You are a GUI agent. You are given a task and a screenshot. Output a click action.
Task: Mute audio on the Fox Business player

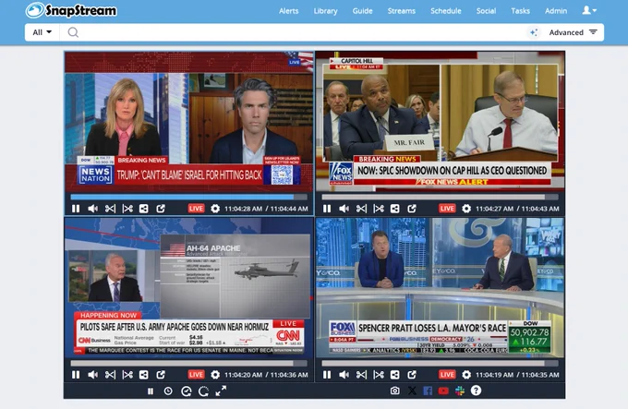tap(344, 375)
